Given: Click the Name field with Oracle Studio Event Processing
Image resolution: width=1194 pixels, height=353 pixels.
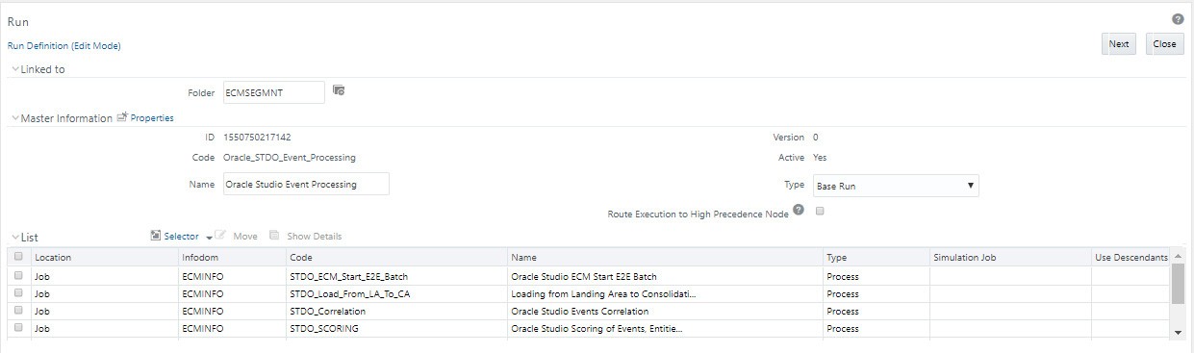Looking at the screenshot, I should coord(305,184).
